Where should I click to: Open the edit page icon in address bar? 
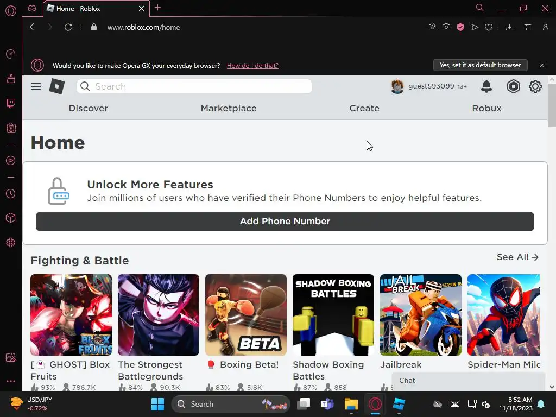tap(432, 27)
